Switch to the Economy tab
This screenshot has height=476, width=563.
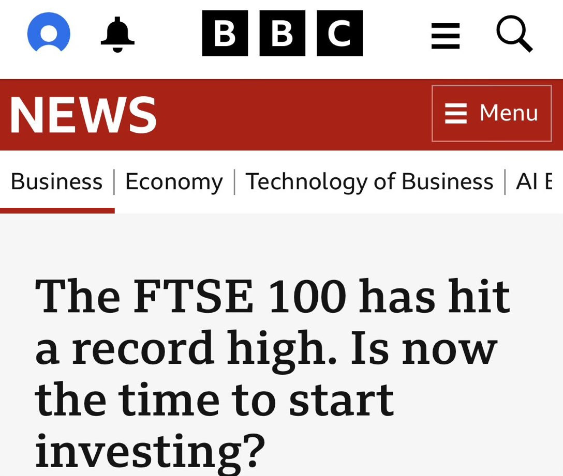pyautogui.click(x=174, y=182)
